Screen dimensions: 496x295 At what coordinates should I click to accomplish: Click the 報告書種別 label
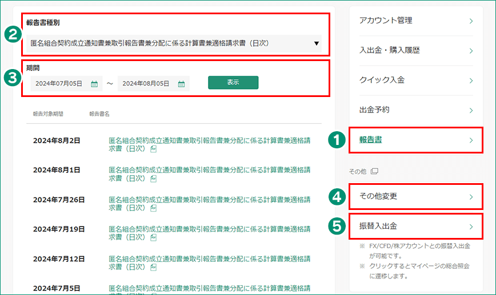[x=43, y=23]
